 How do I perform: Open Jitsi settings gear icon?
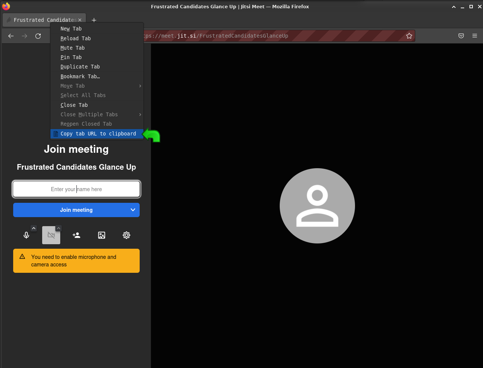pyautogui.click(x=126, y=235)
